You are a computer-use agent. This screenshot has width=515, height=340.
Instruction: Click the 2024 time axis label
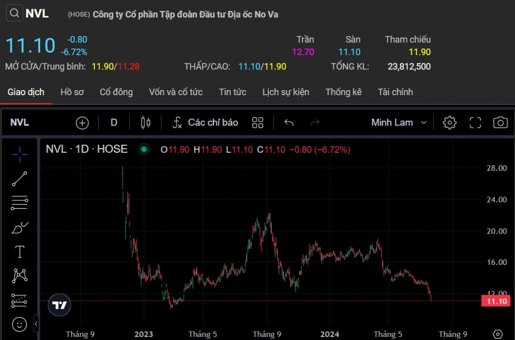pos(330,334)
